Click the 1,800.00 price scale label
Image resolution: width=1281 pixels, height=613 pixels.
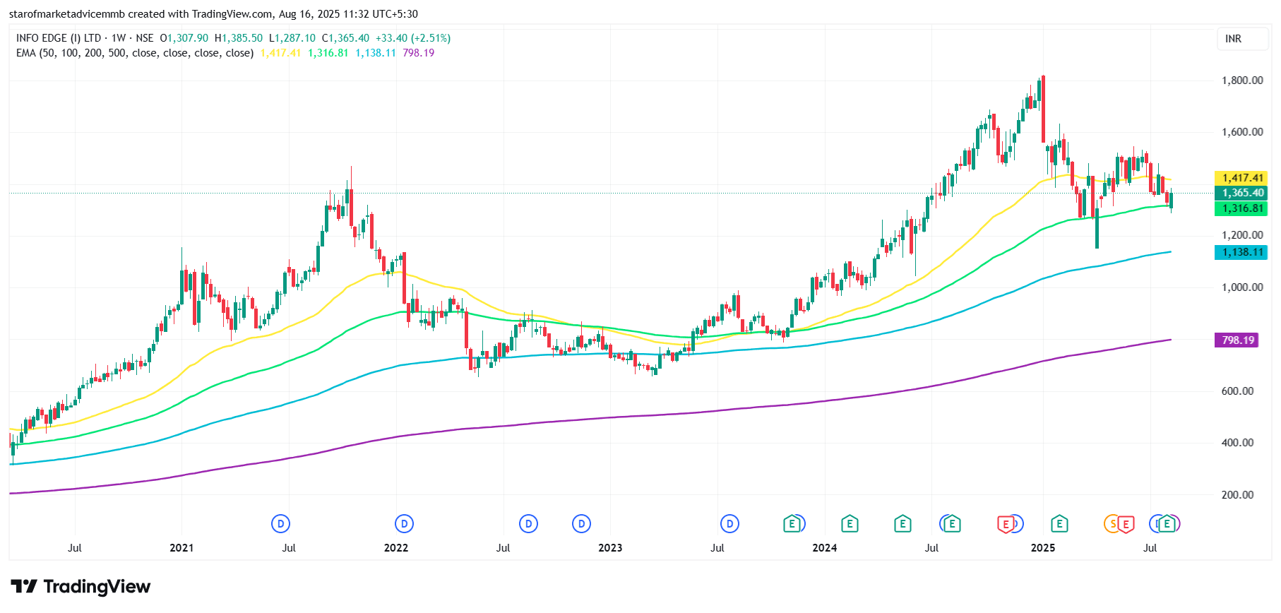tap(1242, 81)
